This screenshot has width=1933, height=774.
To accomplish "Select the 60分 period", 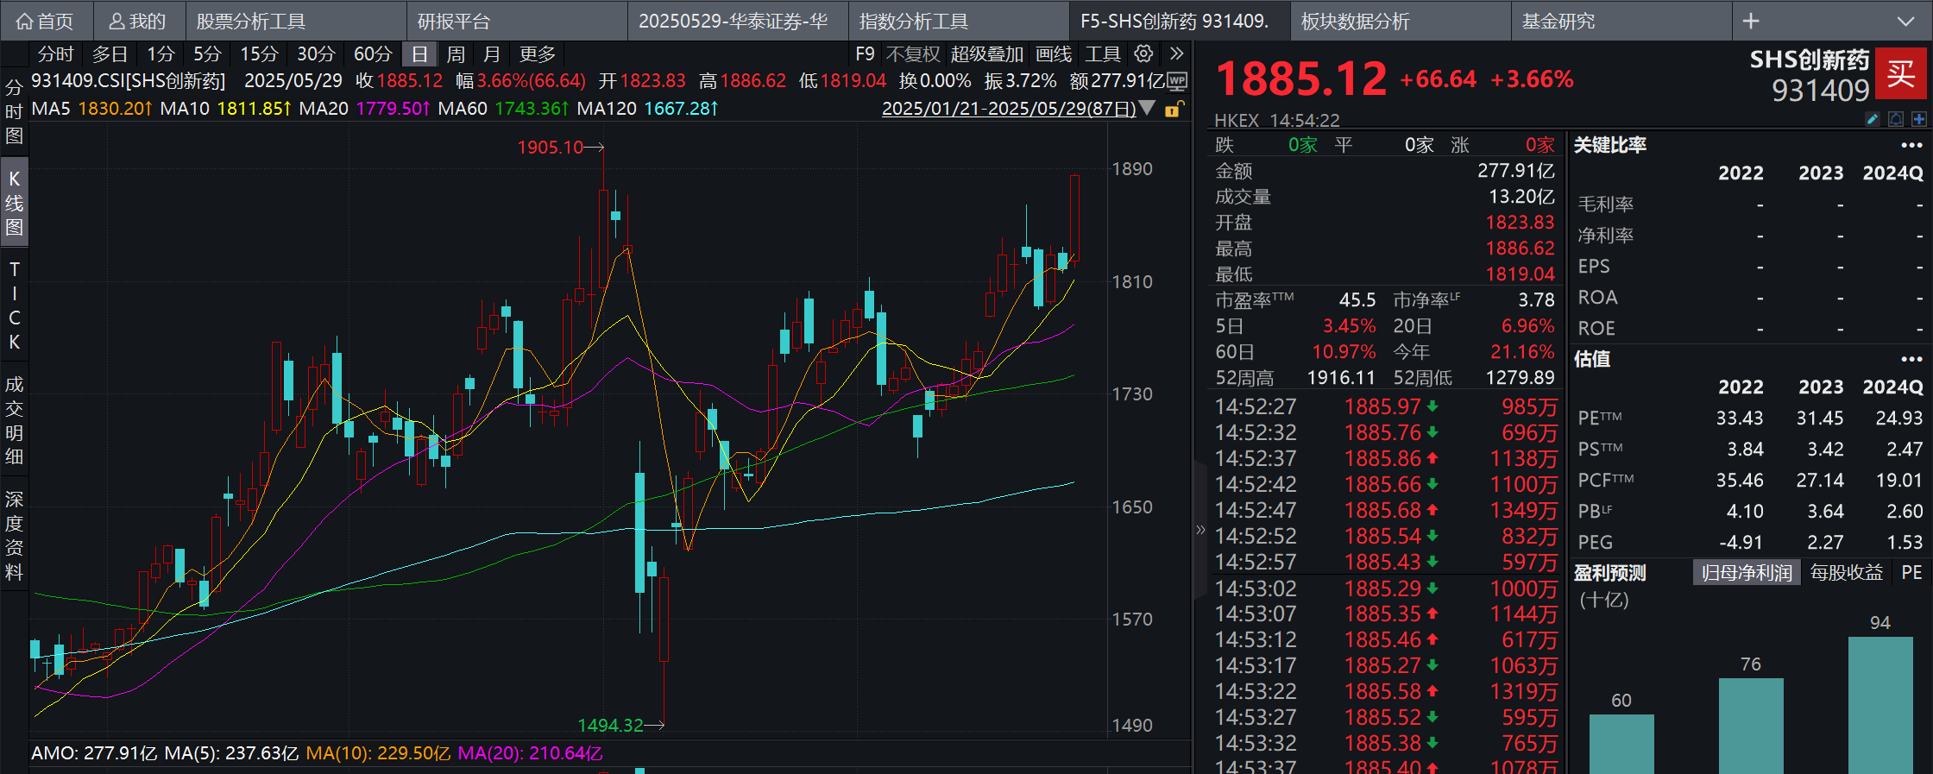I will [373, 53].
